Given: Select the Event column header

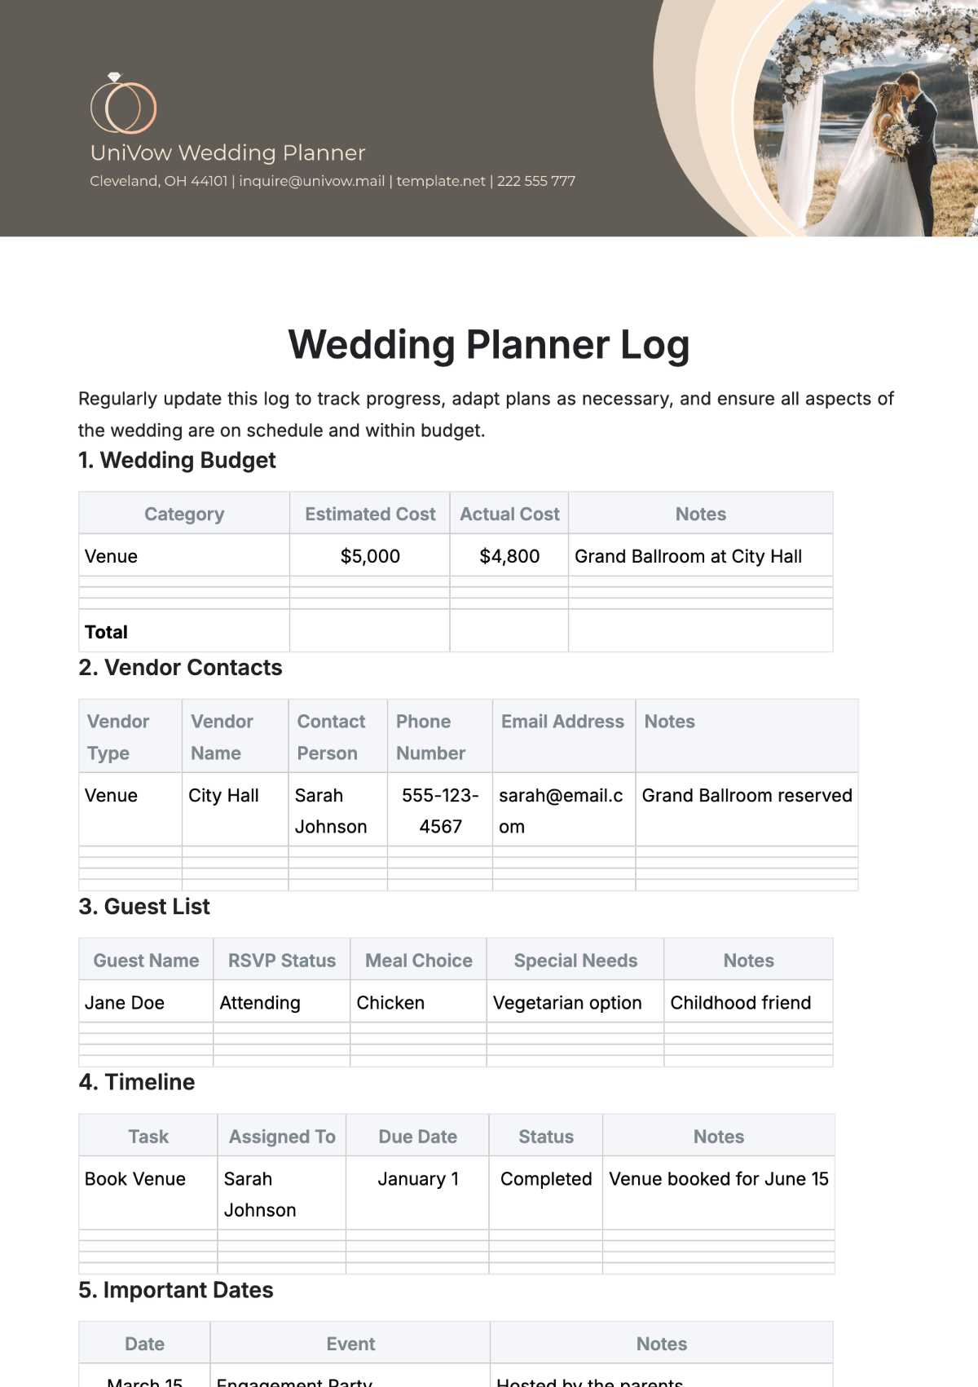Looking at the screenshot, I should pyautogui.click(x=350, y=1343).
